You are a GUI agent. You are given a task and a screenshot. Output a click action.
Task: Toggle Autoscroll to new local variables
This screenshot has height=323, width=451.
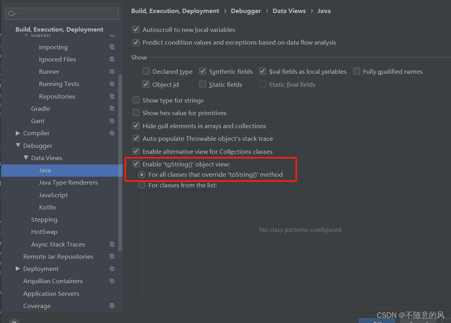[x=136, y=29]
